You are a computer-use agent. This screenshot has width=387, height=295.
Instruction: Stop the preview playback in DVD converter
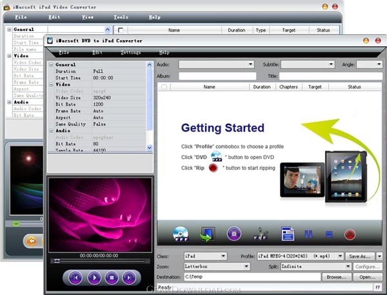112,278
